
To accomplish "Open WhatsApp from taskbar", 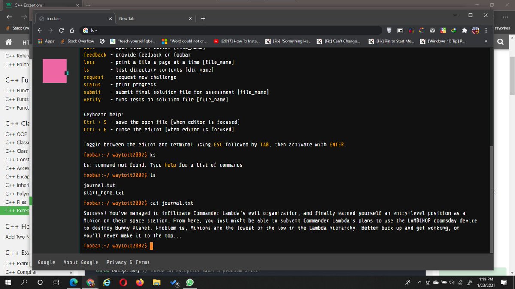I will click(190, 283).
